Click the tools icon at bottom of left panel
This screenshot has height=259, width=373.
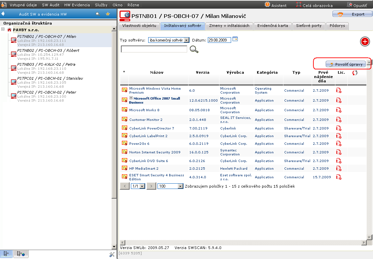112,254
